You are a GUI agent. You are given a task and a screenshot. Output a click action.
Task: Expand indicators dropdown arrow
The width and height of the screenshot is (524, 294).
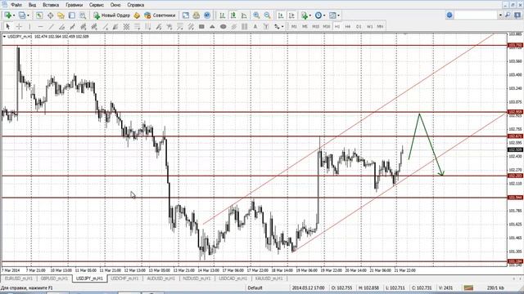(309, 16)
